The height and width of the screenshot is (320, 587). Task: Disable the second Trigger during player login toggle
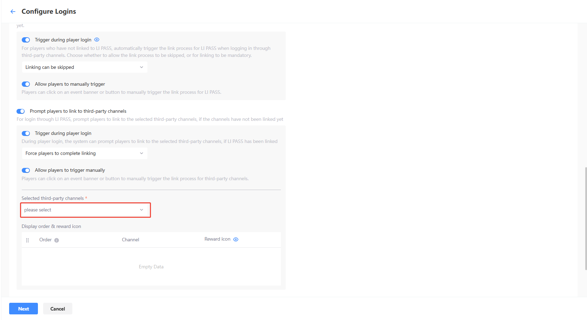tap(26, 133)
